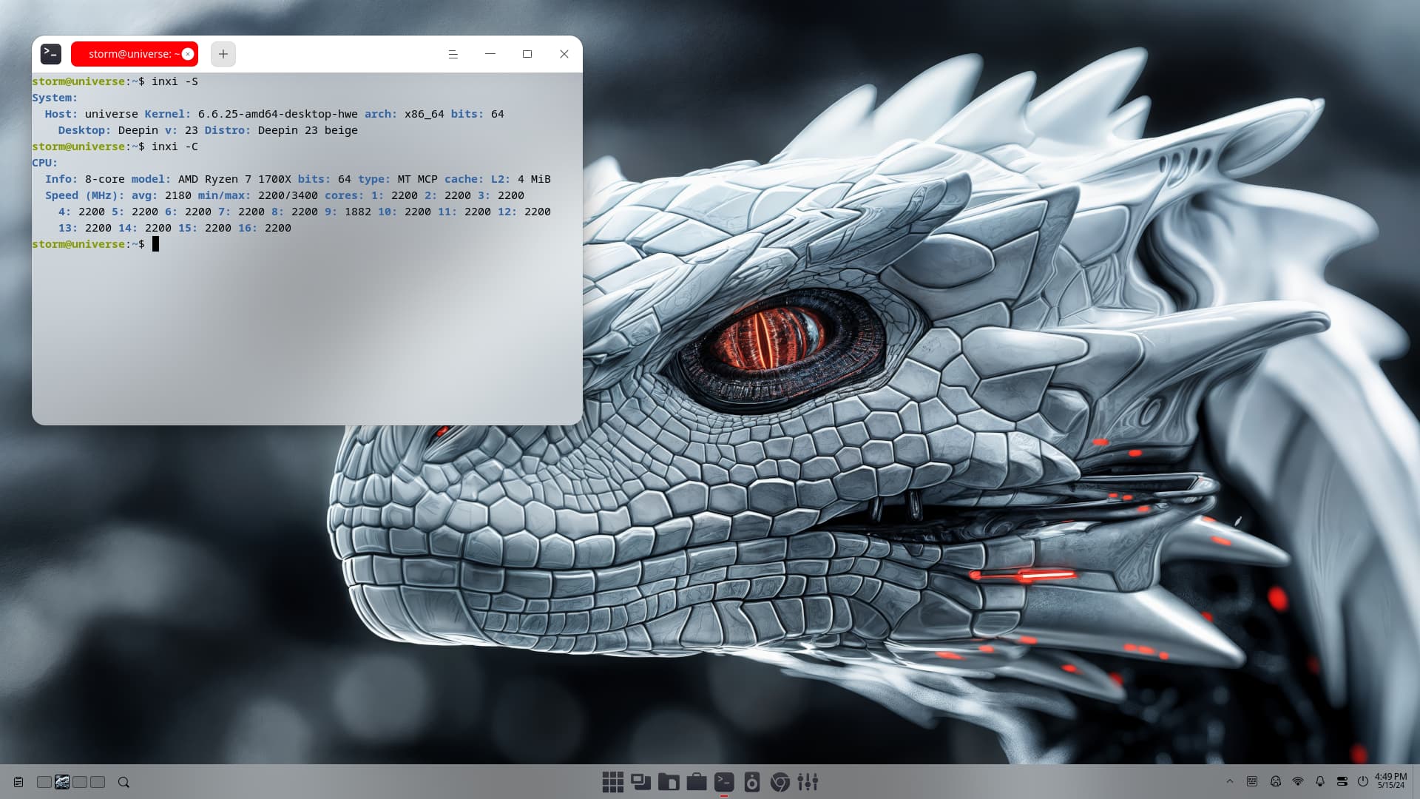Click the average speed value '2180'
The image size is (1420, 799).
pos(177,195)
